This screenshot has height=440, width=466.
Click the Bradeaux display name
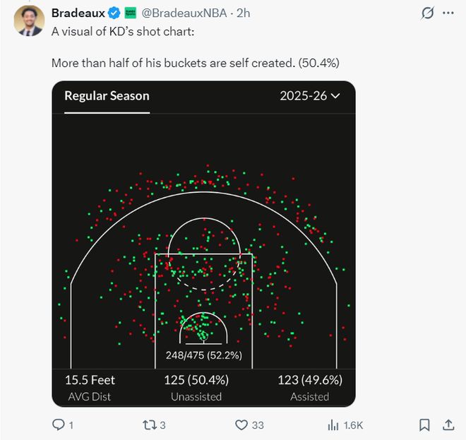(x=78, y=13)
